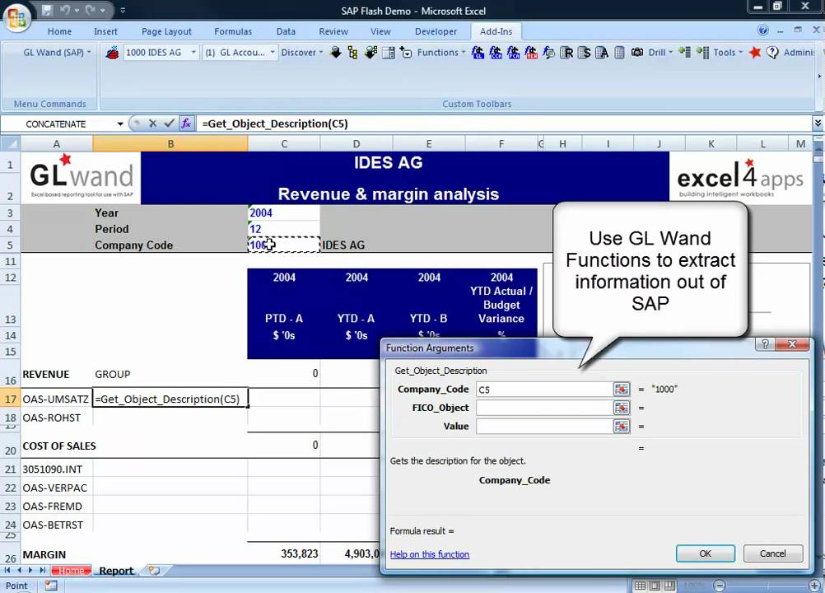Open the Developer ribbon tab
Viewport: 825px width, 593px height.
[x=436, y=31]
